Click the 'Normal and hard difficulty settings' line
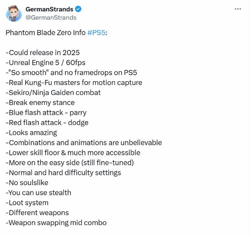Image resolution: width=251 pixels, height=236 pixels. point(63,173)
